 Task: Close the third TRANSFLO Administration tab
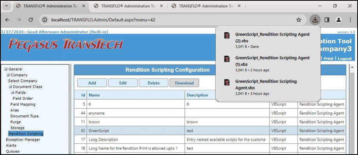click(x=239, y=6)
